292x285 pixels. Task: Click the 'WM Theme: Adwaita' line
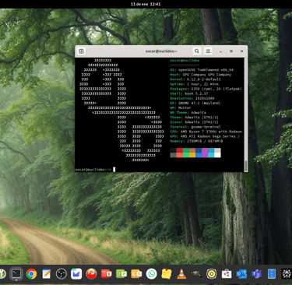tap(188, 113)
